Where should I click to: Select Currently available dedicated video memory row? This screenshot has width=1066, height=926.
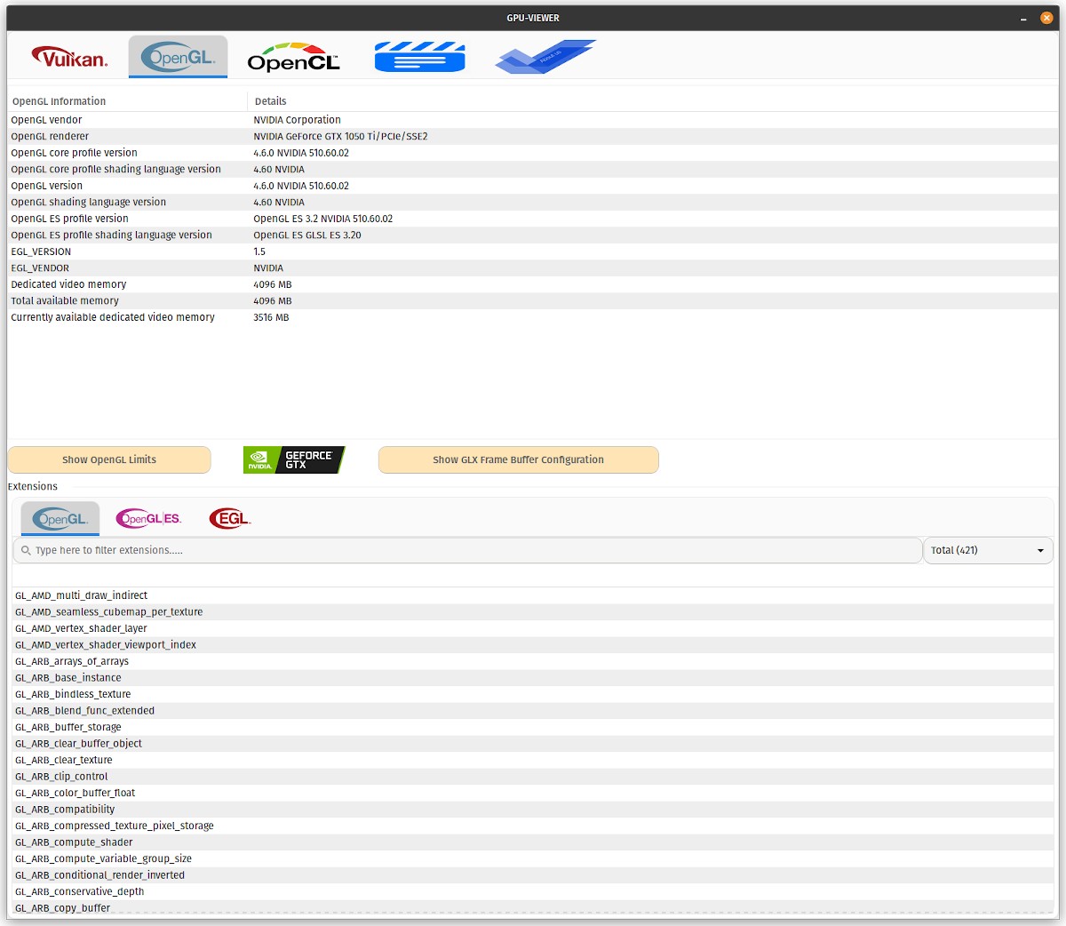[x=533, y=317]
